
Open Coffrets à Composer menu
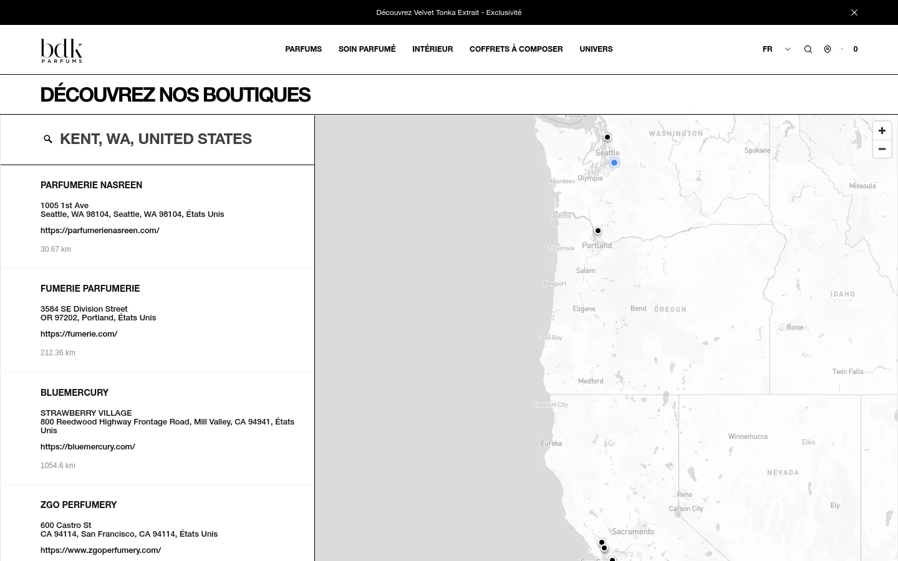516,49
